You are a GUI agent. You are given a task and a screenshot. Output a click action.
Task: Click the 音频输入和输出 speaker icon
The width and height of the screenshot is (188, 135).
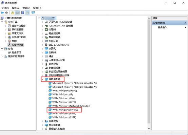click(x=46, y=129)
